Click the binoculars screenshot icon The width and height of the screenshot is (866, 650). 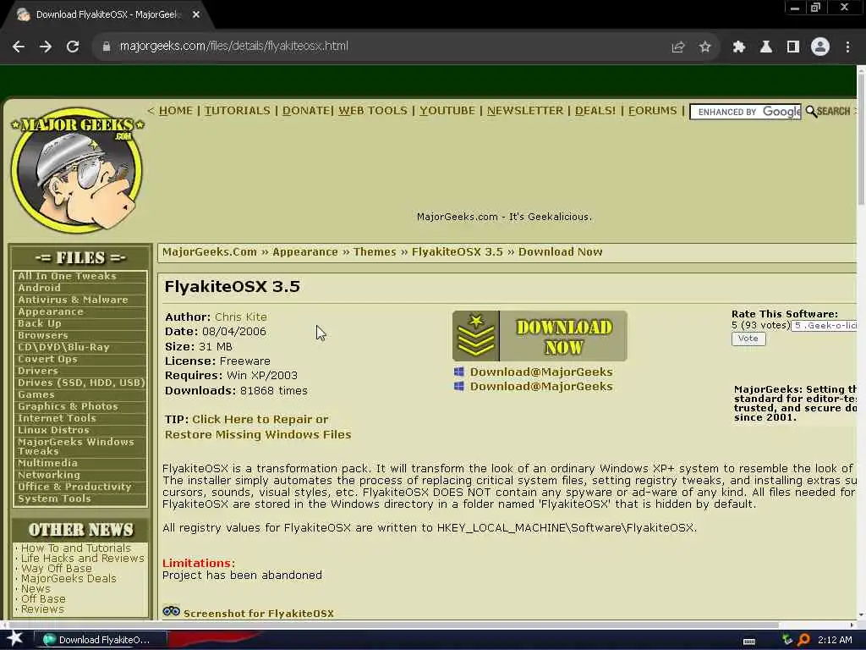coord(171,611)
